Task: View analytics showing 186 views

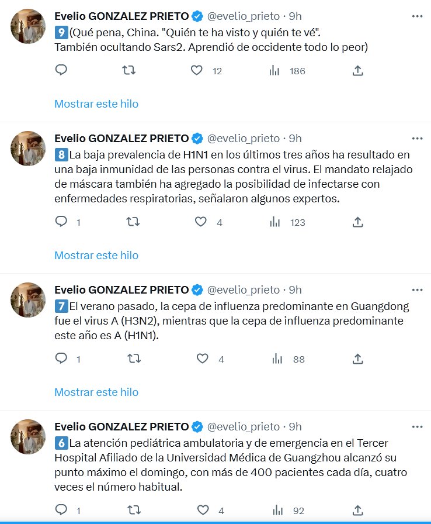Action: [x=276, y=71]
